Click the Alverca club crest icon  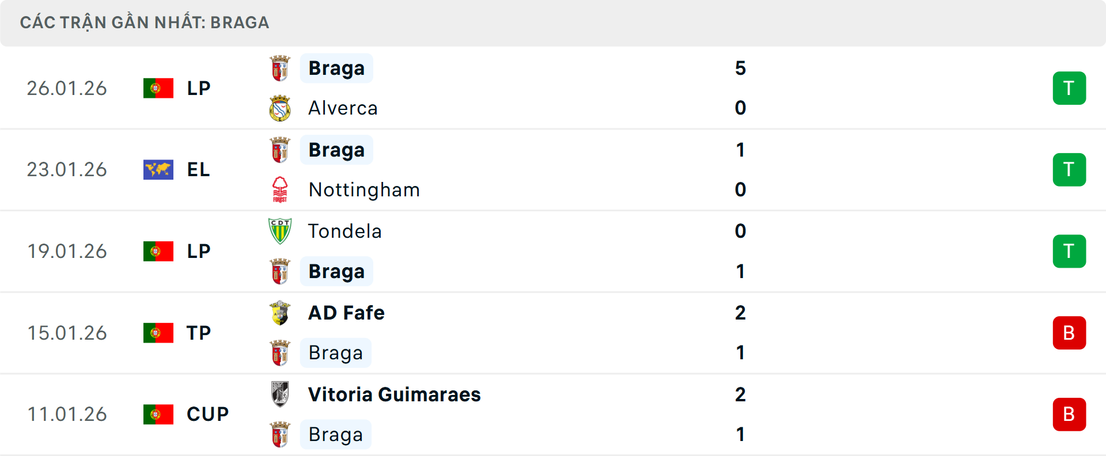click(x=280, y=108)
